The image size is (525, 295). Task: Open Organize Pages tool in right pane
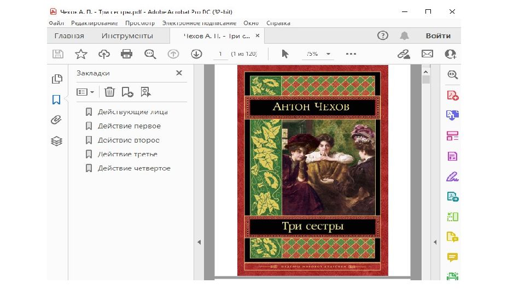coord(452,136)
